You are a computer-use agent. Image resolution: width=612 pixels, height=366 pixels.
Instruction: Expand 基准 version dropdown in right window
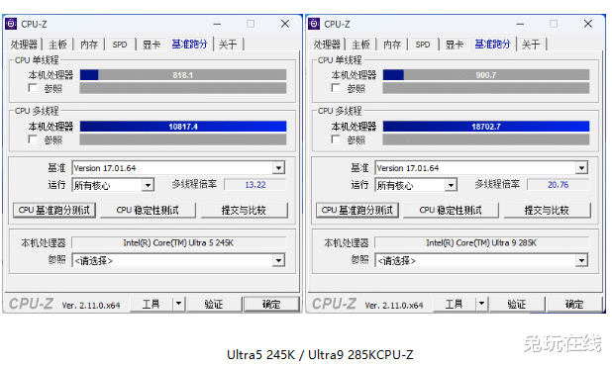[x=581, y=168]
